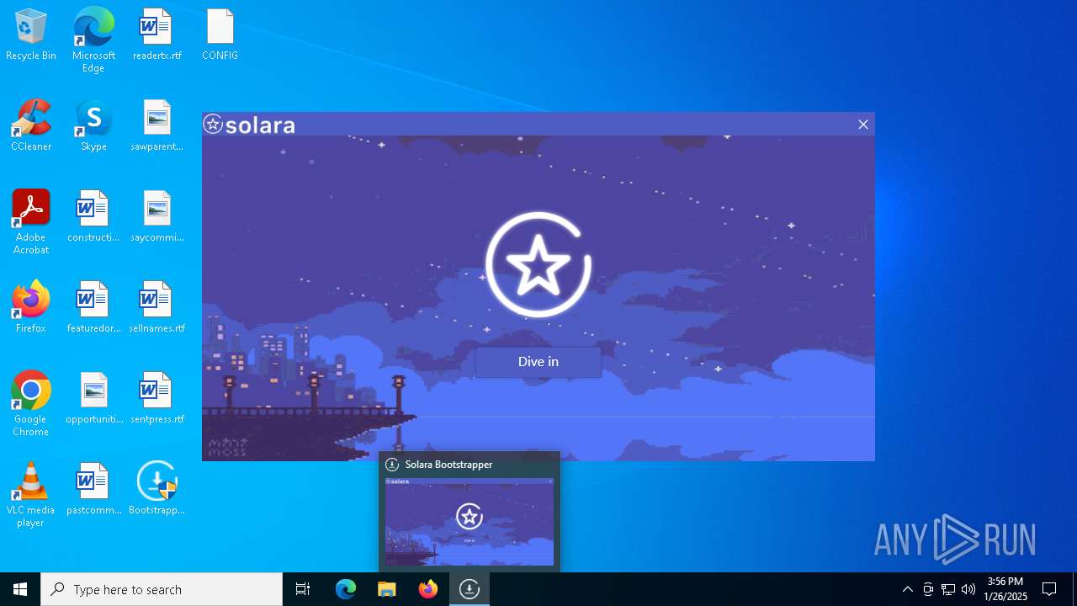Screen dimensions: 1077x606
Task: Open File Explorer from the taskbar
Action: 387,589
